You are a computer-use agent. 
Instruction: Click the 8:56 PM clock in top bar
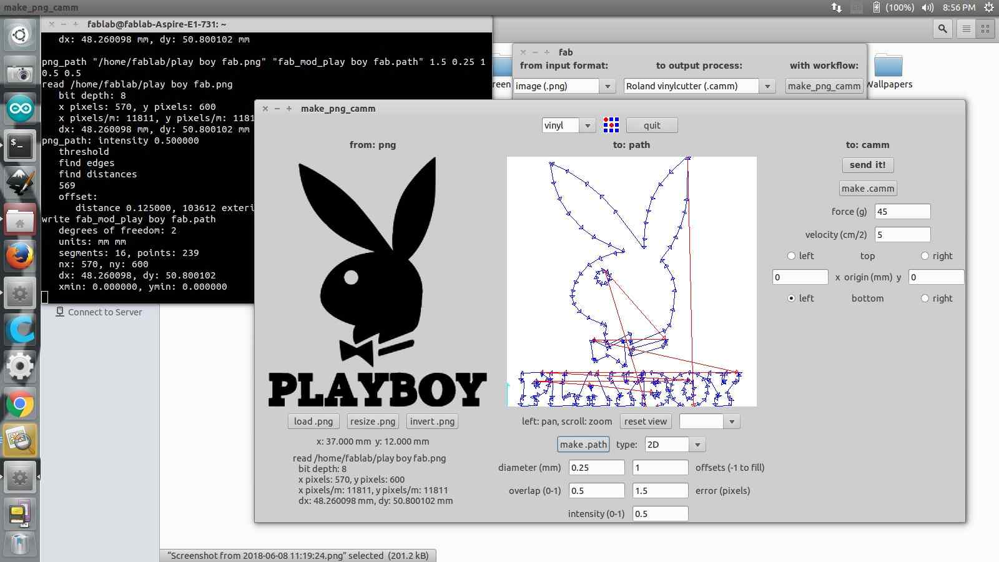tap(959, 7)
